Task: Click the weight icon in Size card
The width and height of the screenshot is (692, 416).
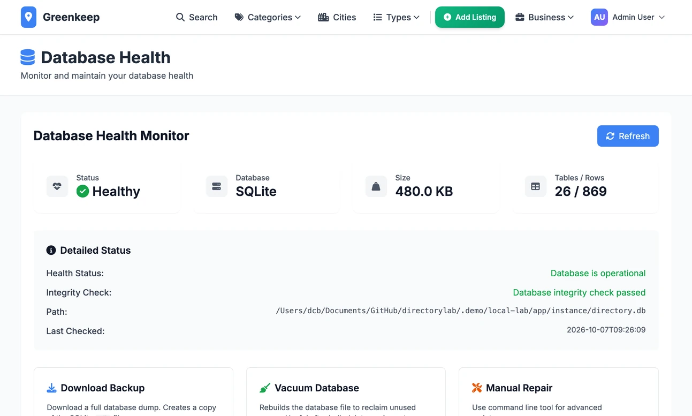Action: point(376,186)
